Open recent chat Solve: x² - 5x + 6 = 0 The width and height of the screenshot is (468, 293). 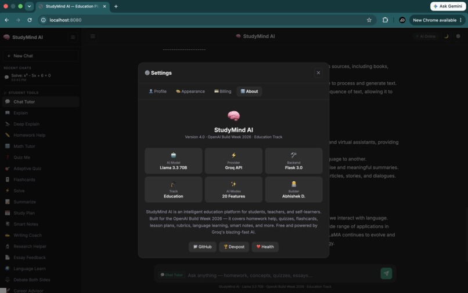point(40,77)
